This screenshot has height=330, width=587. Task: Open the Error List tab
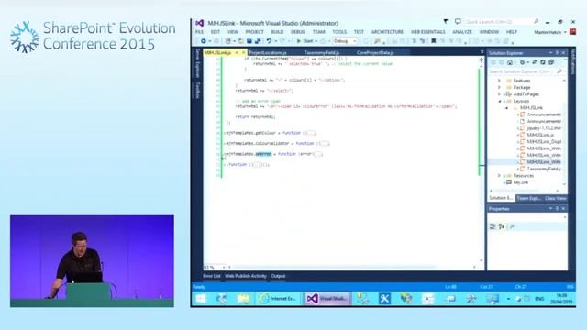(212, 276)
